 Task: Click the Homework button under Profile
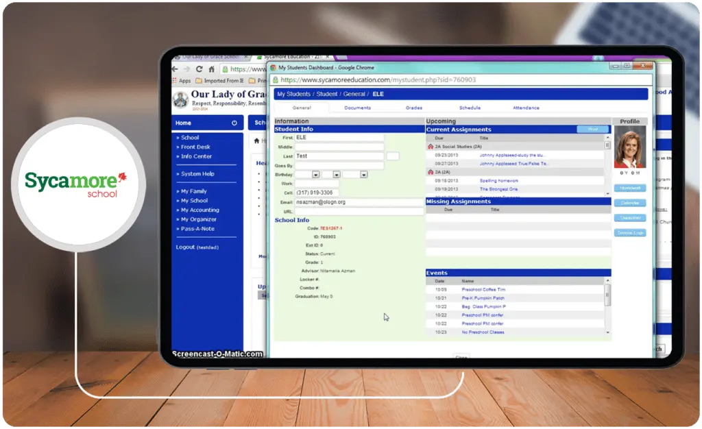point(630,188)
